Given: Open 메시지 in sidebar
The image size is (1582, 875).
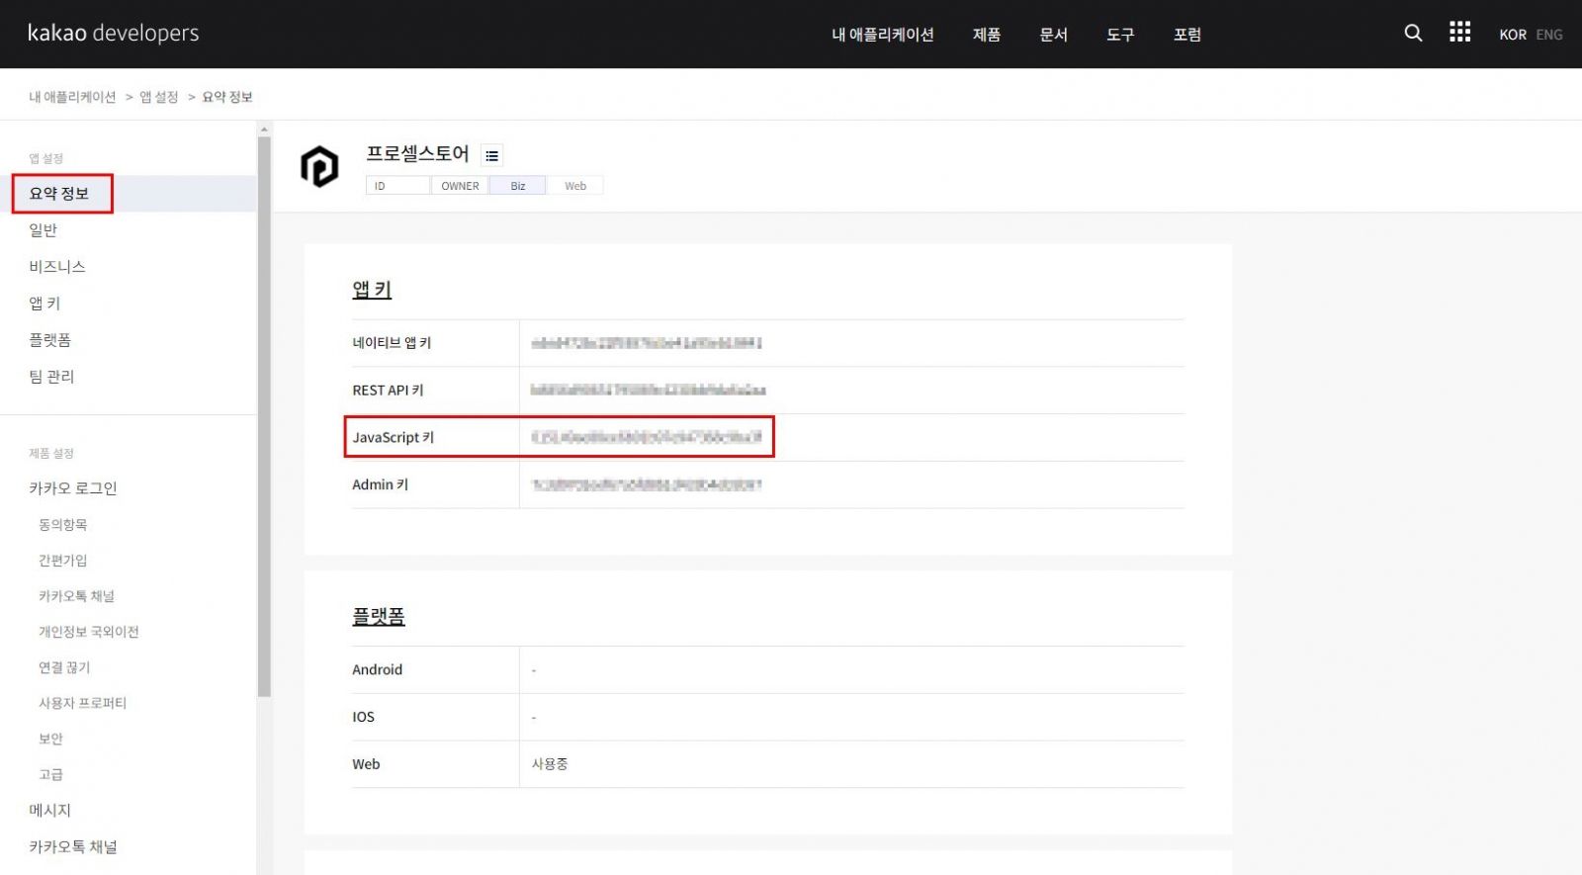Looking at the screenshot, I should pos(50,810).
